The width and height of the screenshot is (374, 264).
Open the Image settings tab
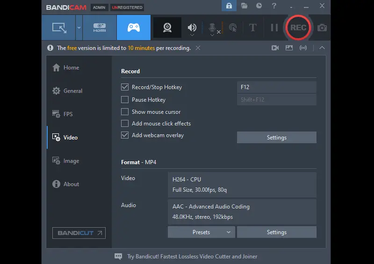[x=66, y=160]
